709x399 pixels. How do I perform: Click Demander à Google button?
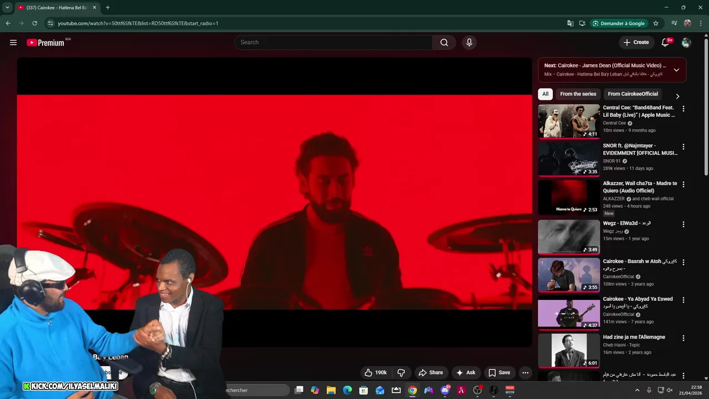pyautogui.click(x=618, y=23)
